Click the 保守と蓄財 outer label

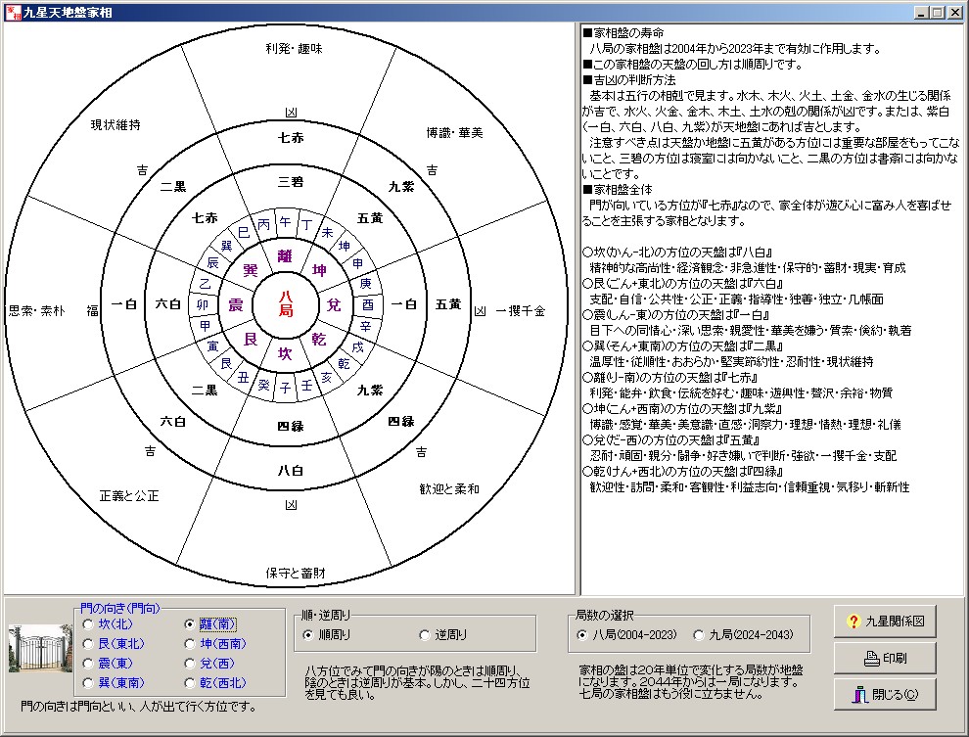[296, 574]
